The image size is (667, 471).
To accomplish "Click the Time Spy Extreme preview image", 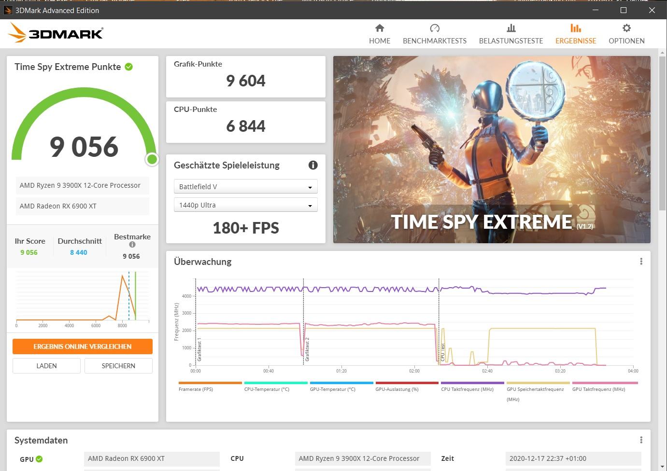I will pos(492,150).
